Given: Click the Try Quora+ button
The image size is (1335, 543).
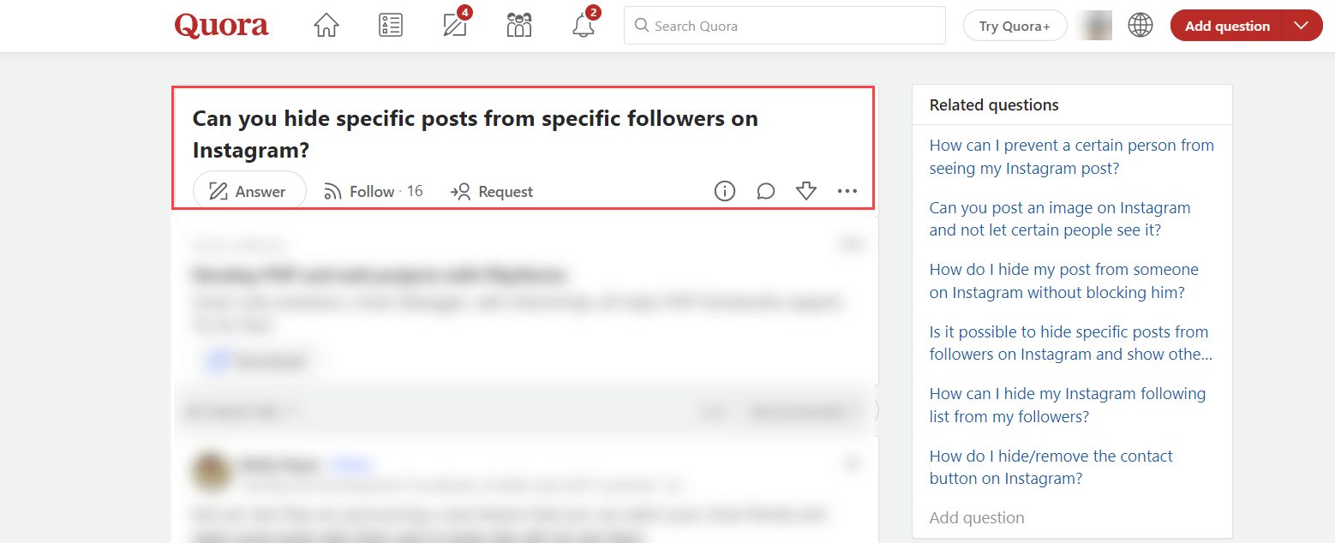Looking at the screenshot, I should 1015,25.
